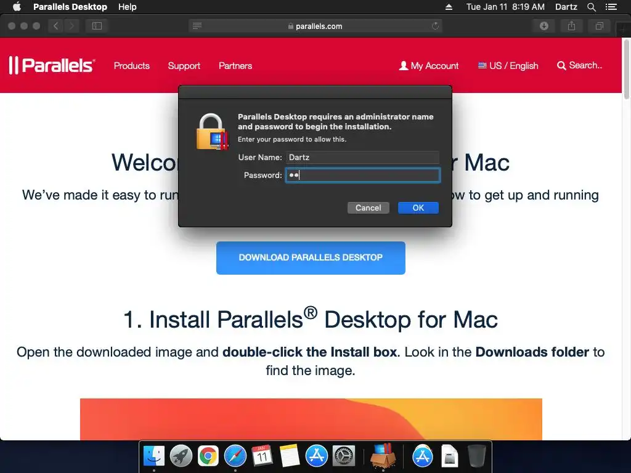631x473 pixels.
Task: Open the Apple menu
Action: (17, 7)
